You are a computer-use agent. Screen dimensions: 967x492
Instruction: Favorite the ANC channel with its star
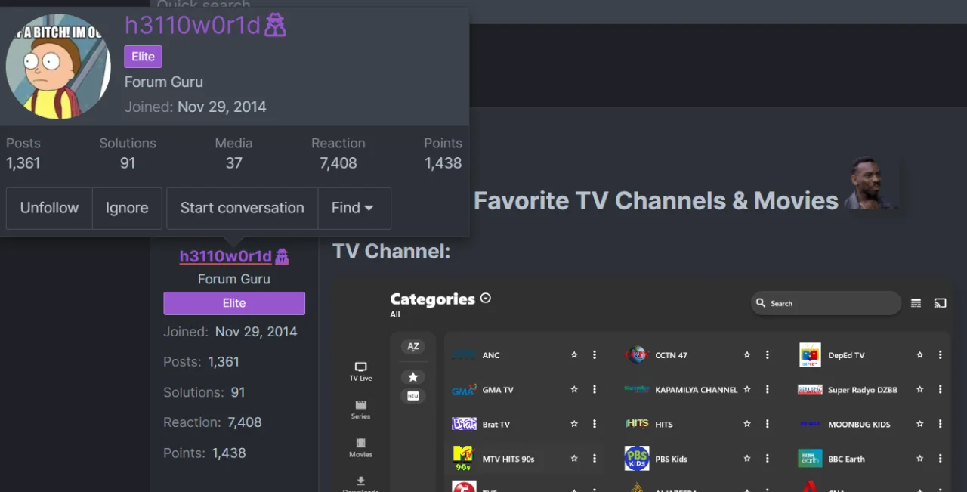click(x=574, y=354)
